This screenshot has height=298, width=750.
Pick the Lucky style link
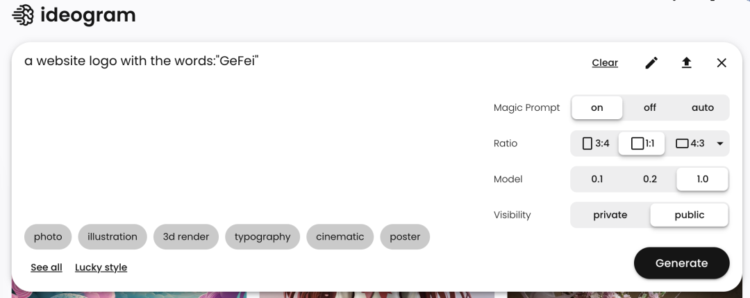coord(101,268)
